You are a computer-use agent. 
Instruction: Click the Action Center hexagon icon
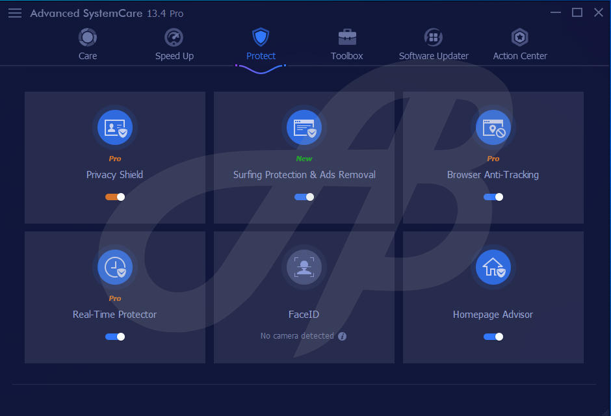click(x=520, y=38)
